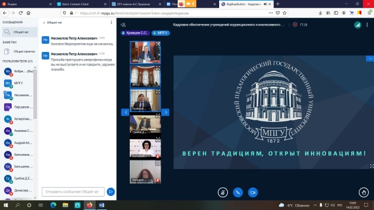Switch to ЛГУ имени А.С.Пушкина tab
The height and width of the screenshot is (210, 374).
[136, 4]
